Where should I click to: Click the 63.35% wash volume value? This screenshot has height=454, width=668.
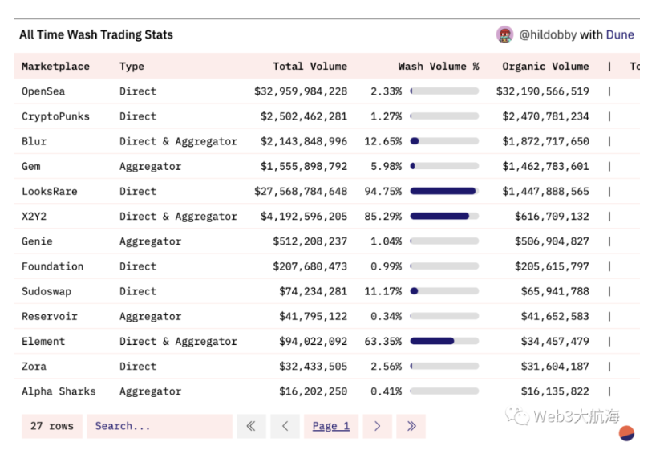pos(383,342)
